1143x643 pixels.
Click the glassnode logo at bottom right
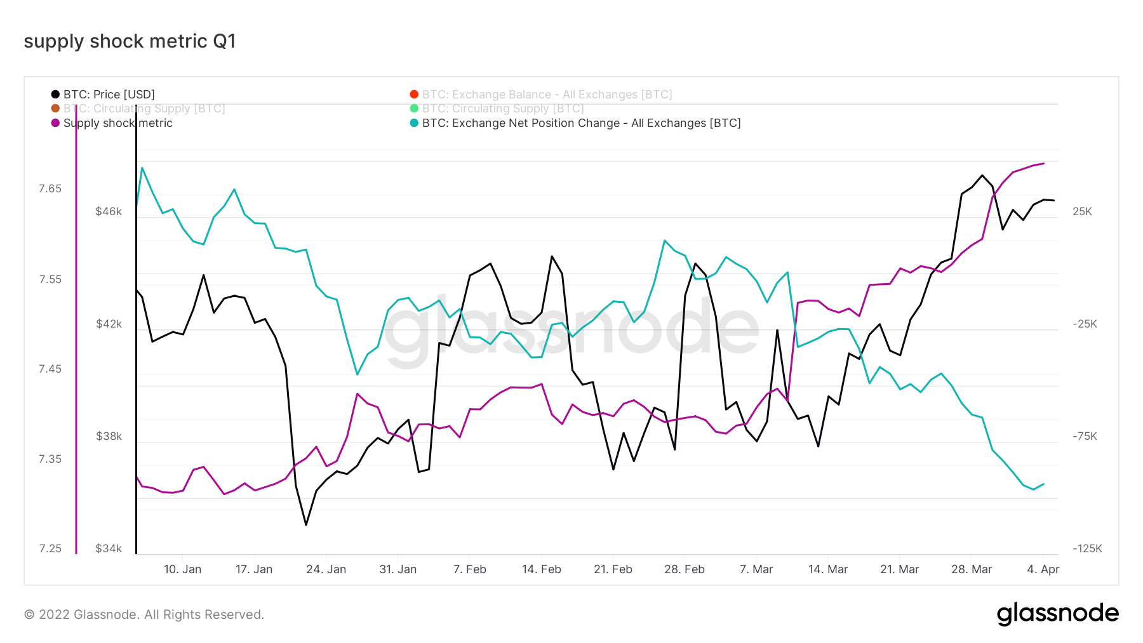tap(1057, 614)
